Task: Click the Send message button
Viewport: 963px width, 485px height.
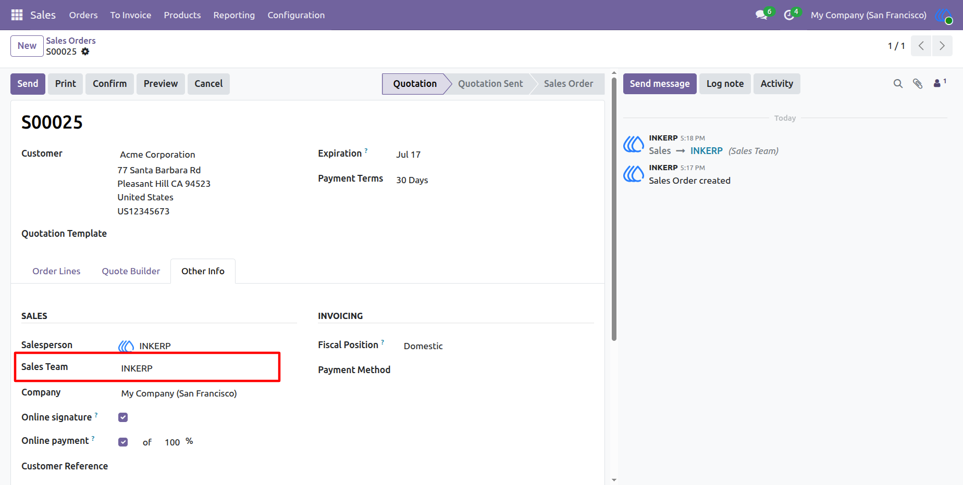Action: [x=660, y=84]
